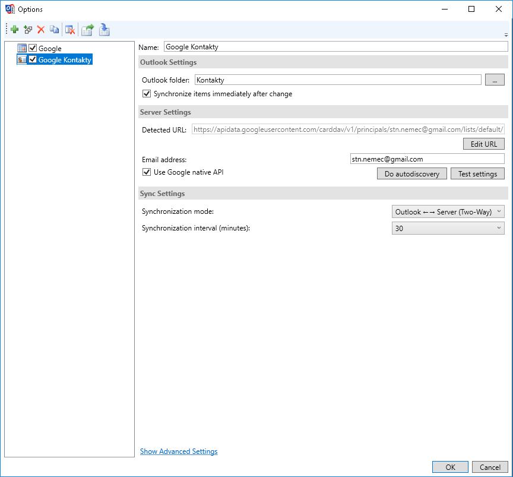
Task: Open the Synchronization interval dropdown
Action: [x=448, y=228]
